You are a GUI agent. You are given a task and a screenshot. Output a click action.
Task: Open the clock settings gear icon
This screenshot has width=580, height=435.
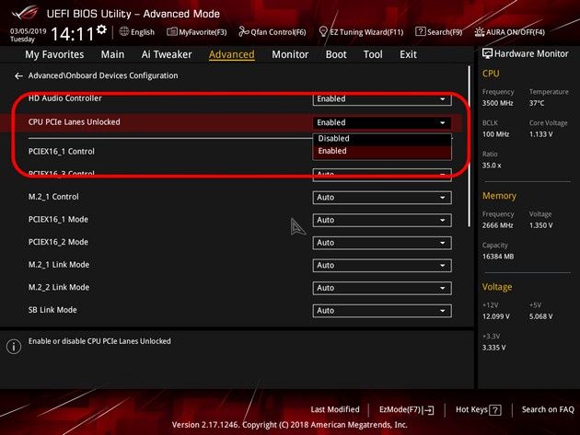[x=101, y=29]
